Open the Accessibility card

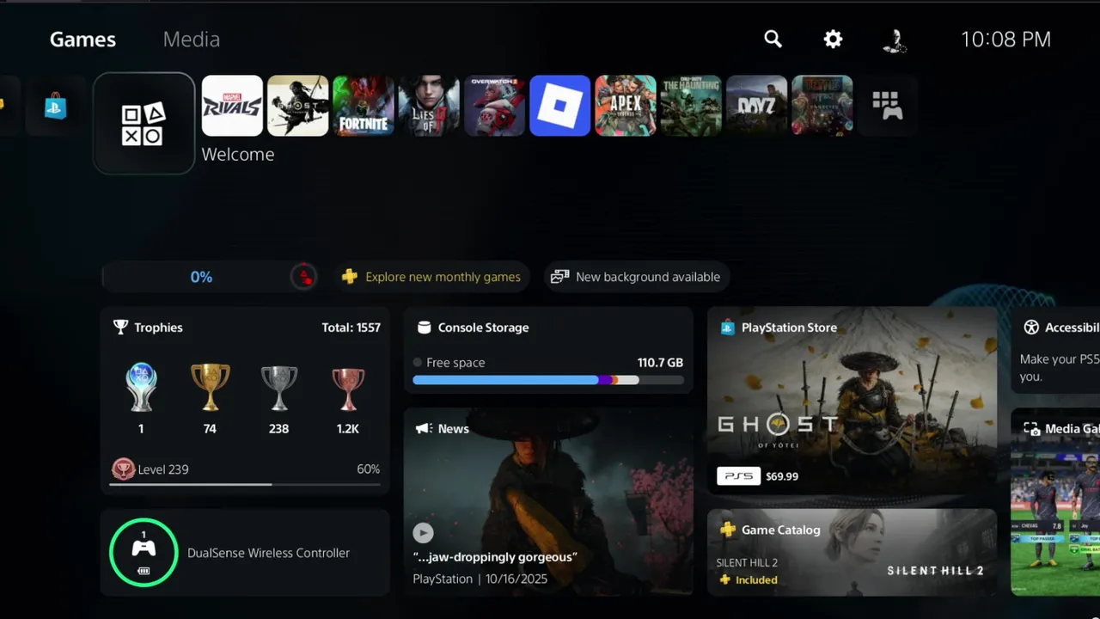1055,351
